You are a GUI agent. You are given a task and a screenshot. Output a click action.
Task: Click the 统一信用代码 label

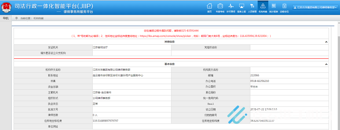[210, 98]
